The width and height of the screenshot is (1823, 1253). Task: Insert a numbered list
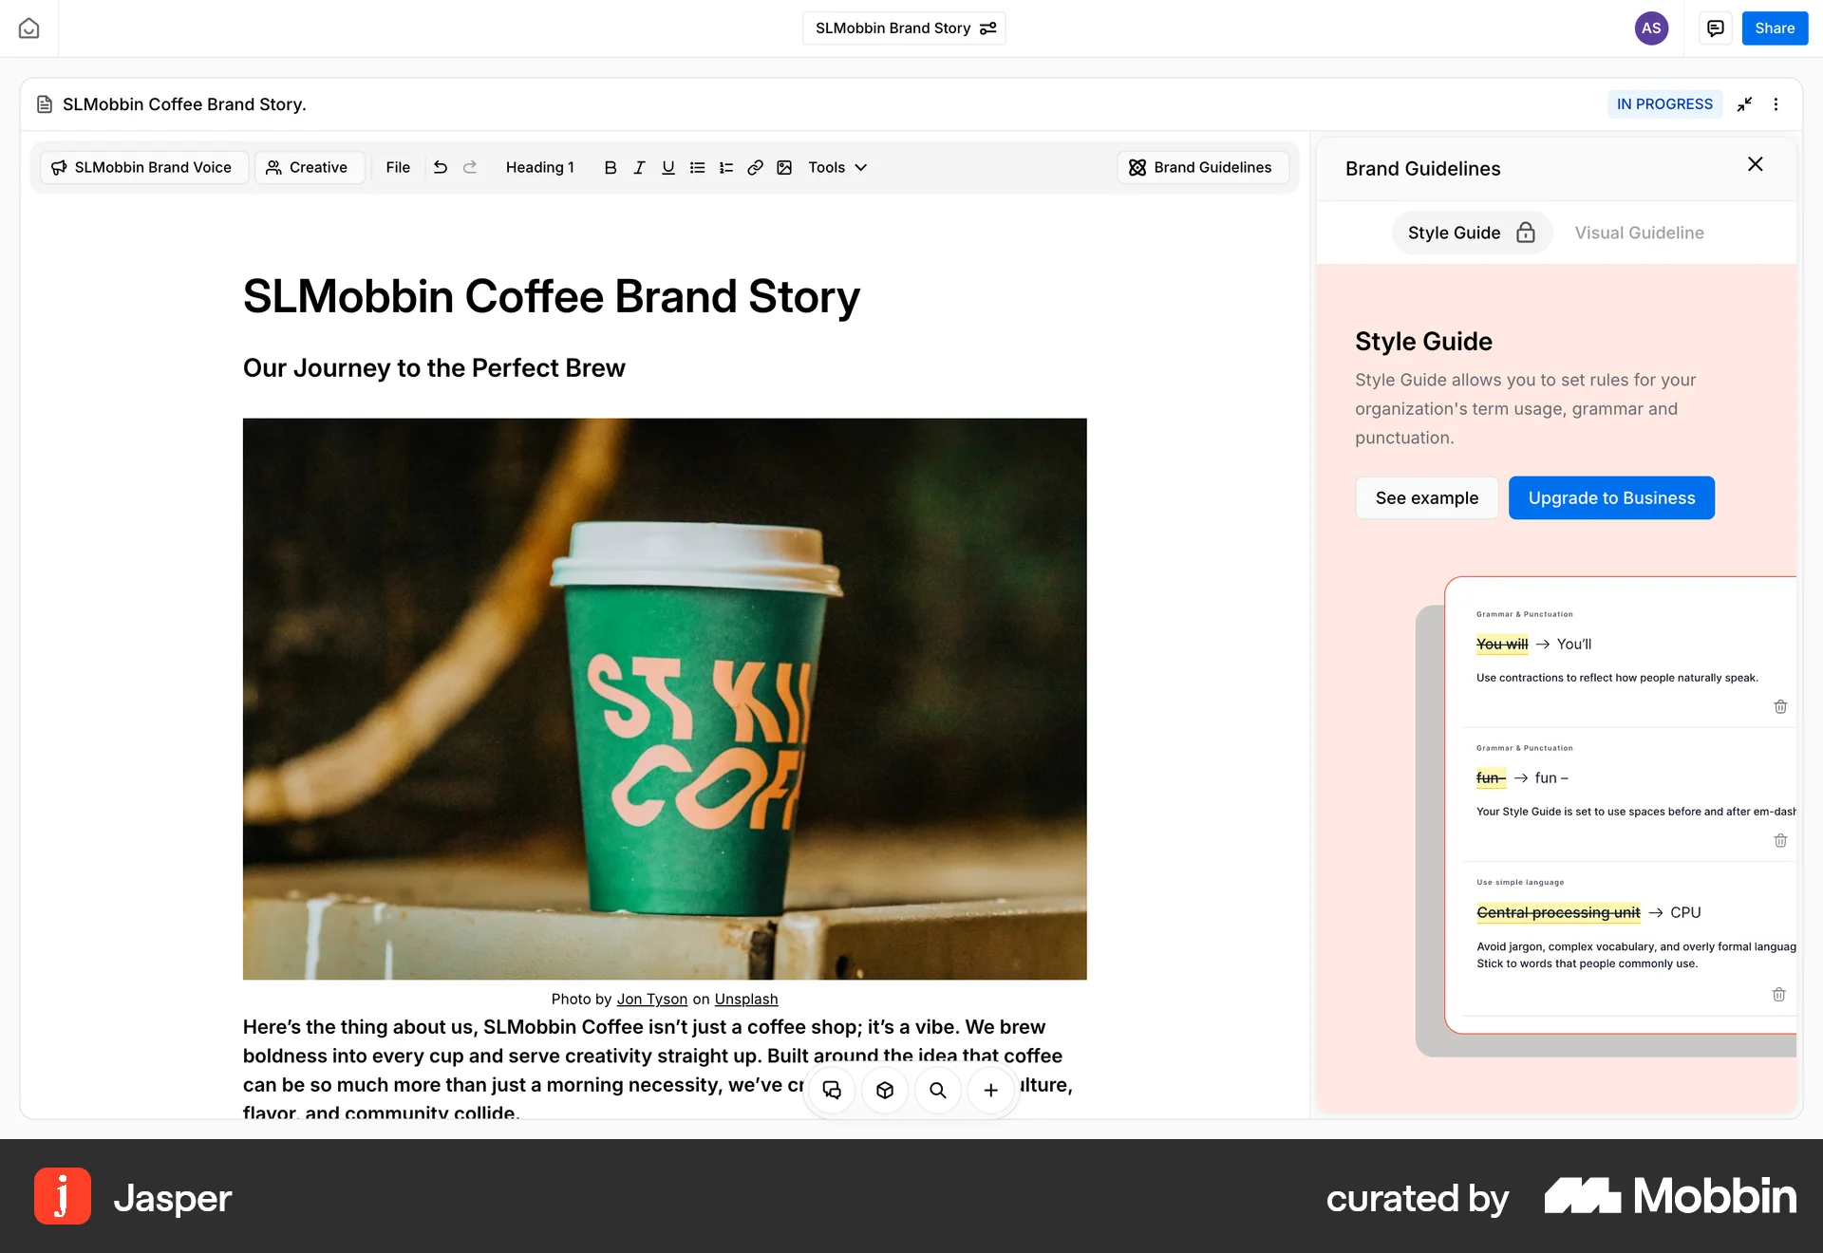tap(726, 168)
